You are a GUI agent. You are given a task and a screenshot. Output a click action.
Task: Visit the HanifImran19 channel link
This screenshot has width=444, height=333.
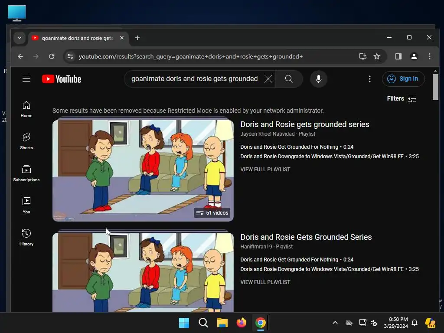pyautogui.click(x=256, y=247)
